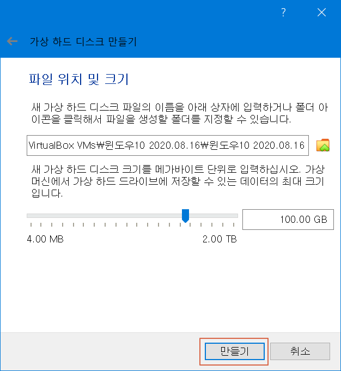Click the 4.00 MB minimum size label
Screen dimensions: 341x371
(x=45, y=239)
